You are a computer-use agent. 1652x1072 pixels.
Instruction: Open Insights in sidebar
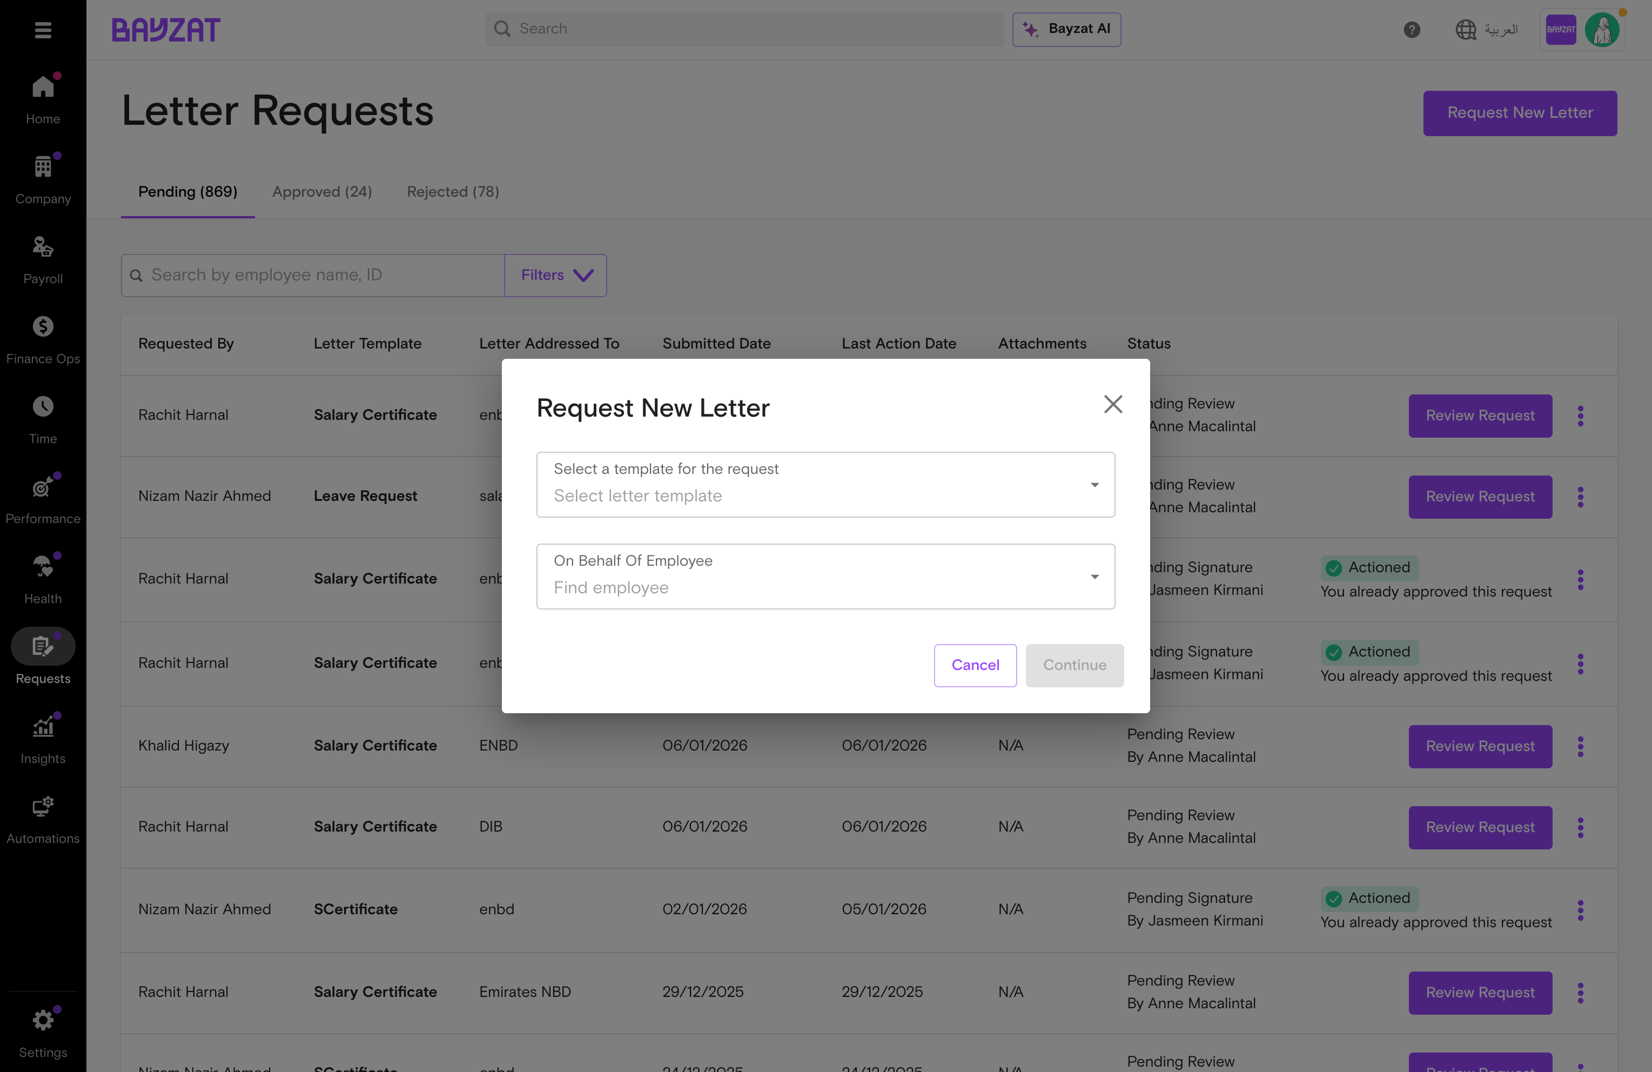(x=43, y=739)
